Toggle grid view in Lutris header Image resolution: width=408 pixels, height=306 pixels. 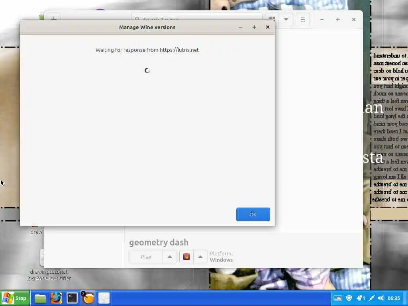272,19
